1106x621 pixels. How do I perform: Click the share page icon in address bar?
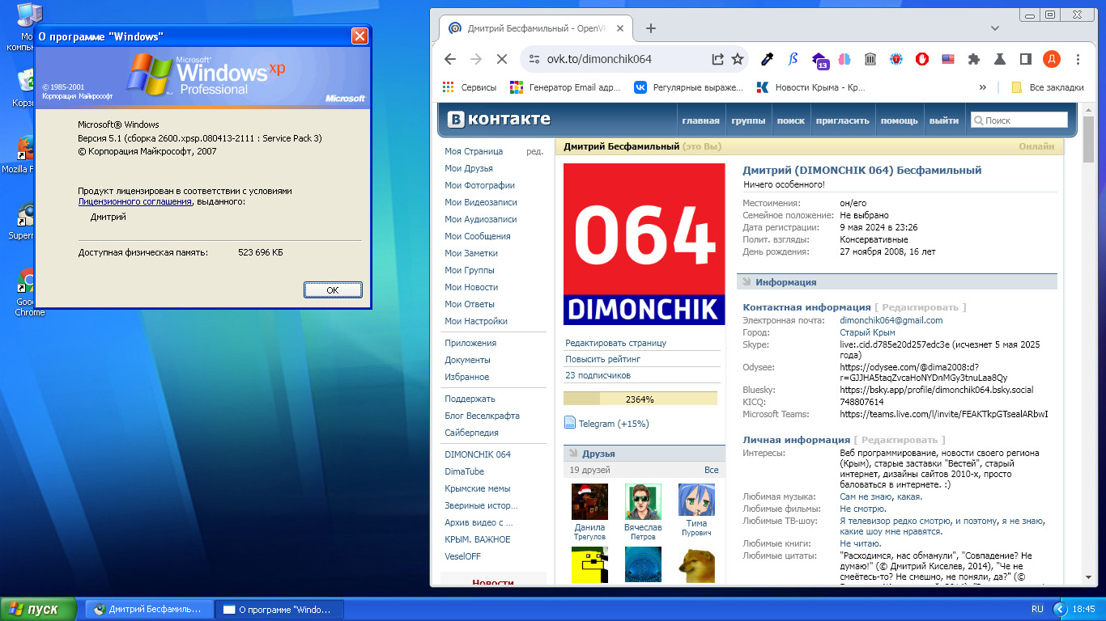[x=717, y=59]
